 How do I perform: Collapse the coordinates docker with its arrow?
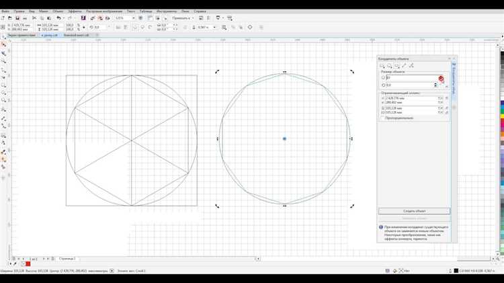450,59
